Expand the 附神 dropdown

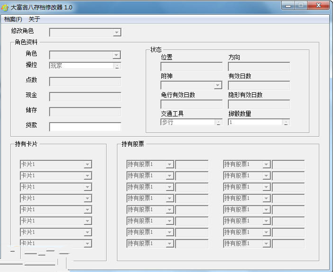(191, 85)
